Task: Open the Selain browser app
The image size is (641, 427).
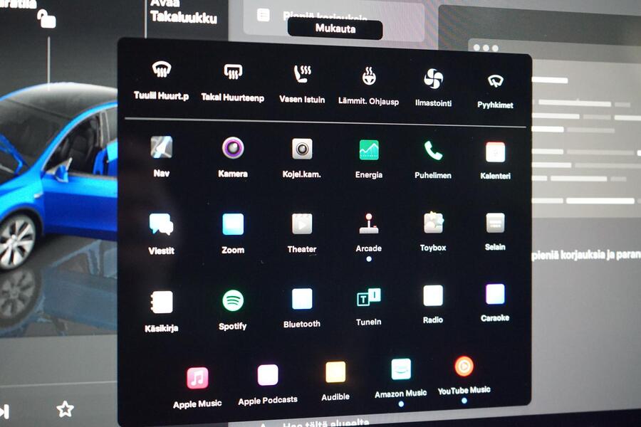Action: pos(495,223)
